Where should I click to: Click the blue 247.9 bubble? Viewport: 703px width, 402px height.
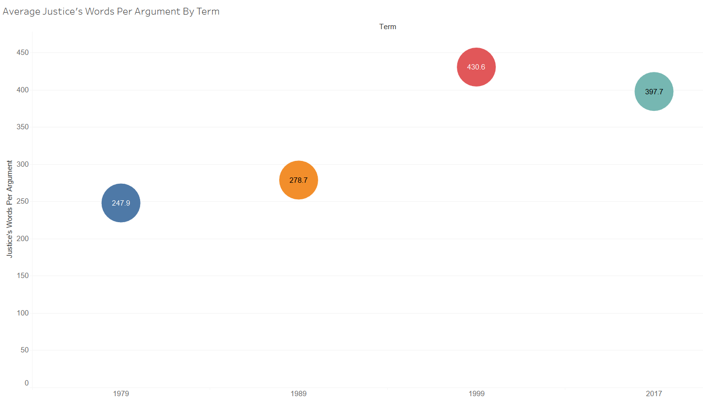121,203
